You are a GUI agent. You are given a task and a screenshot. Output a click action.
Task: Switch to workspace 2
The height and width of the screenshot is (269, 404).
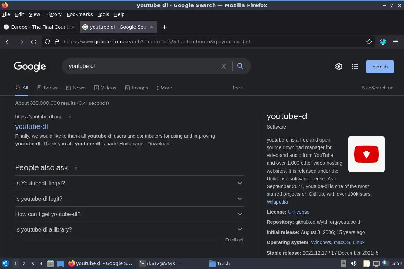(24, 264)
